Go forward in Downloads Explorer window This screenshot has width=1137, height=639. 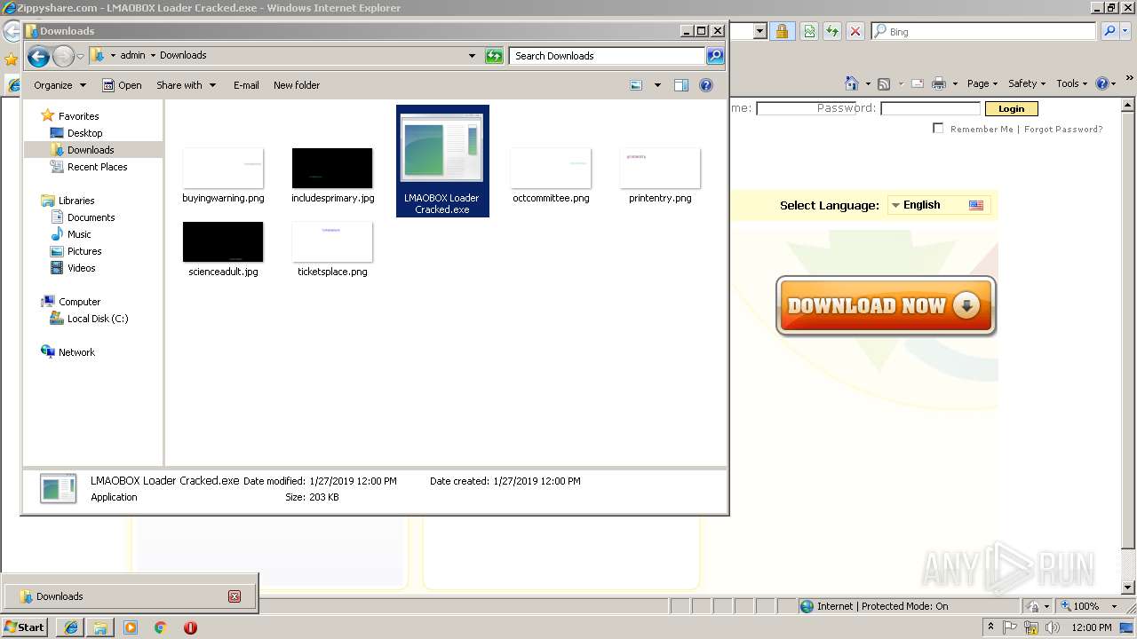pyautogui.click(x=63, y=57)
